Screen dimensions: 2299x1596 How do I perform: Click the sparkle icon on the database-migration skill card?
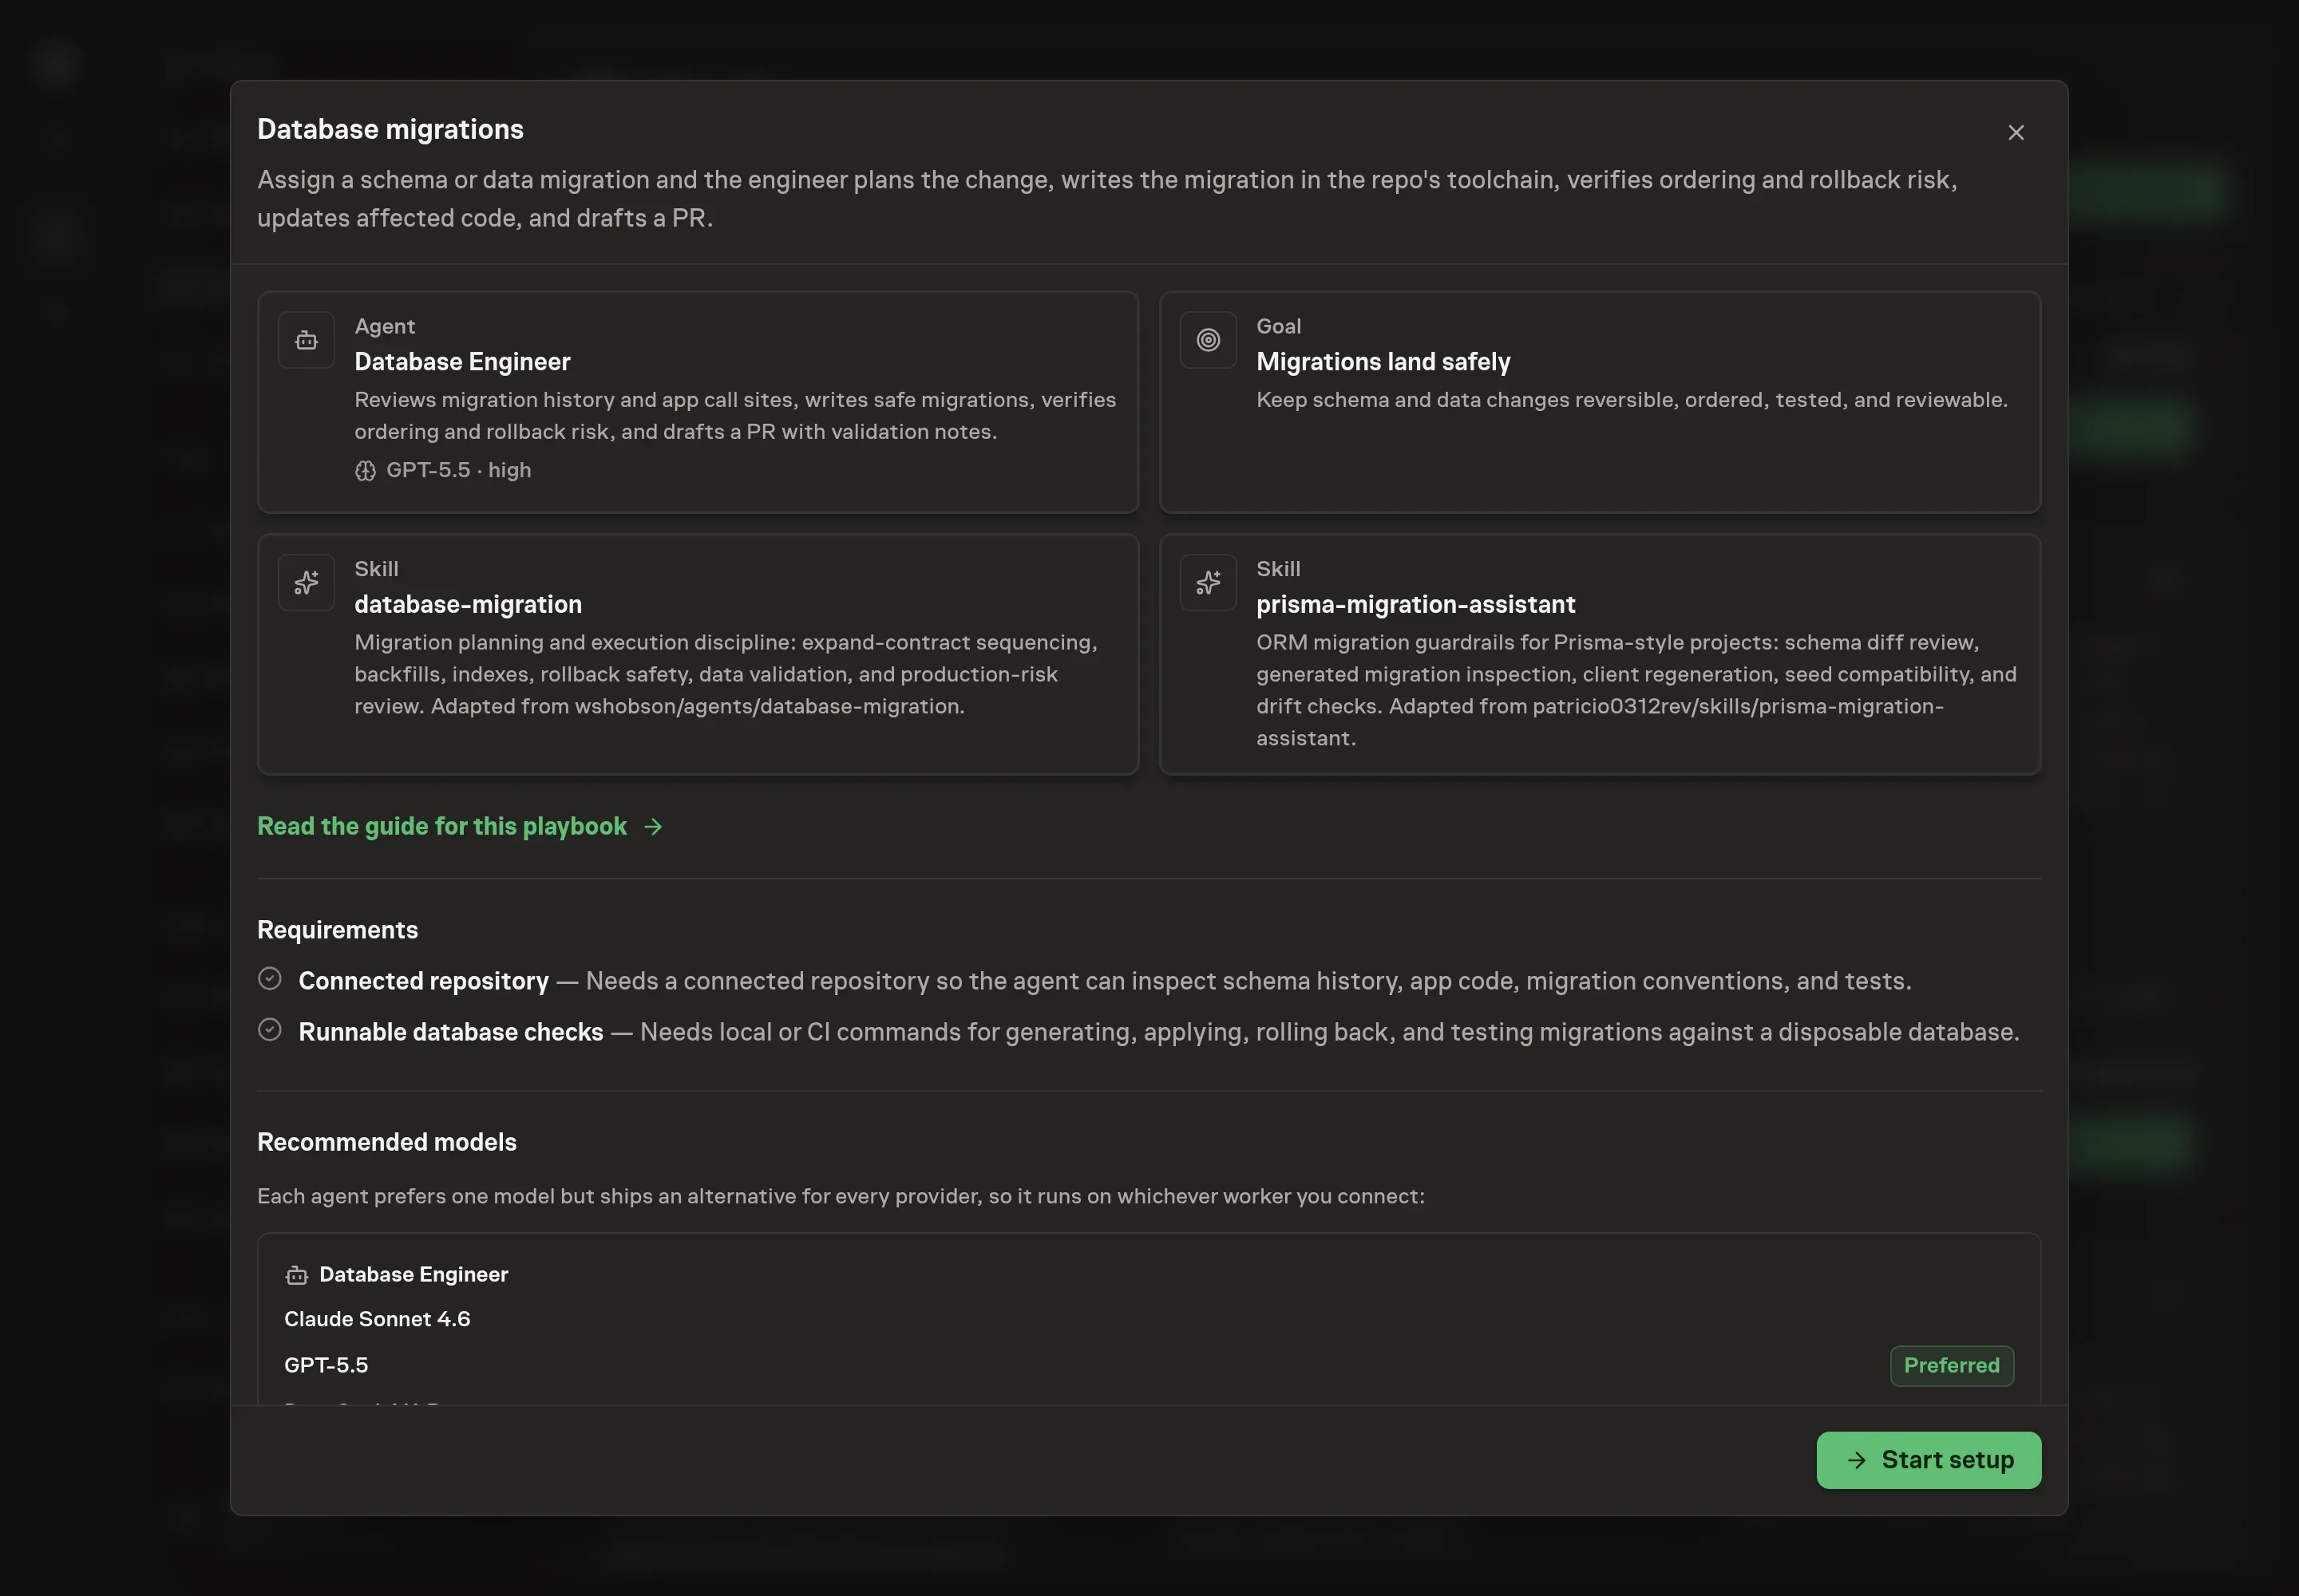point(306,583)
